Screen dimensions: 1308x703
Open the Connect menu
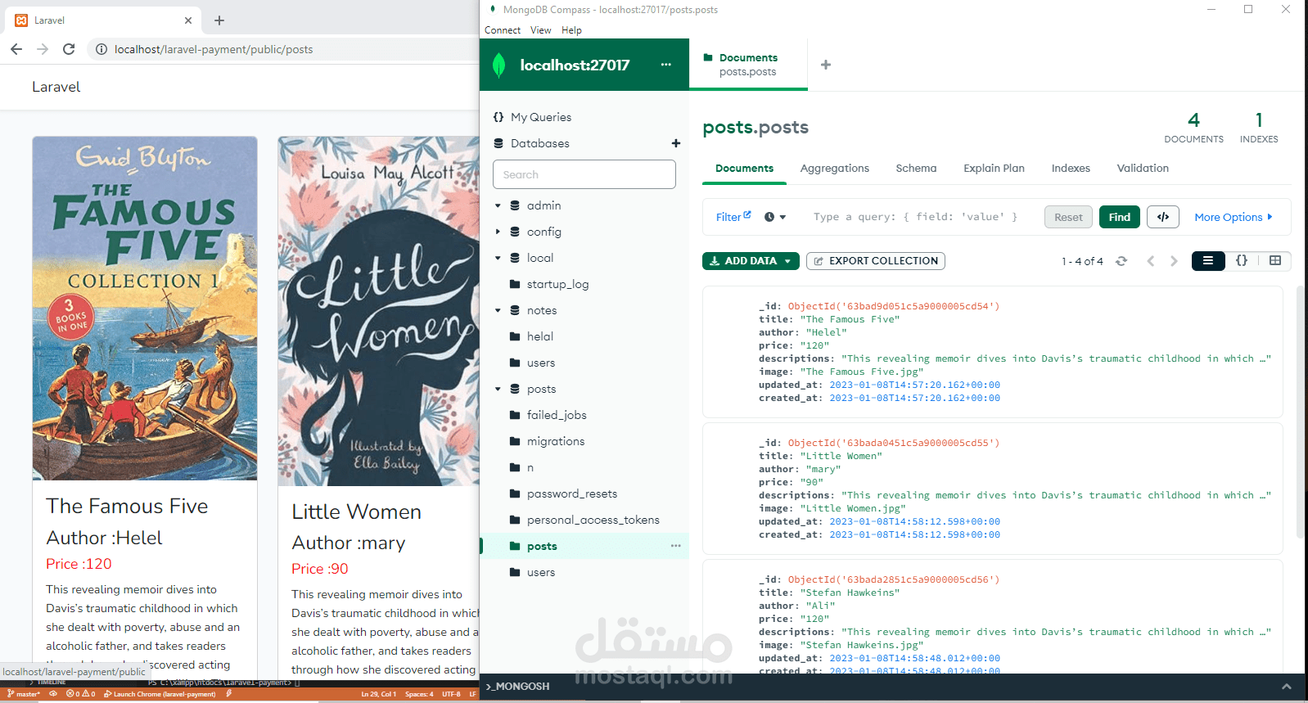503,30
